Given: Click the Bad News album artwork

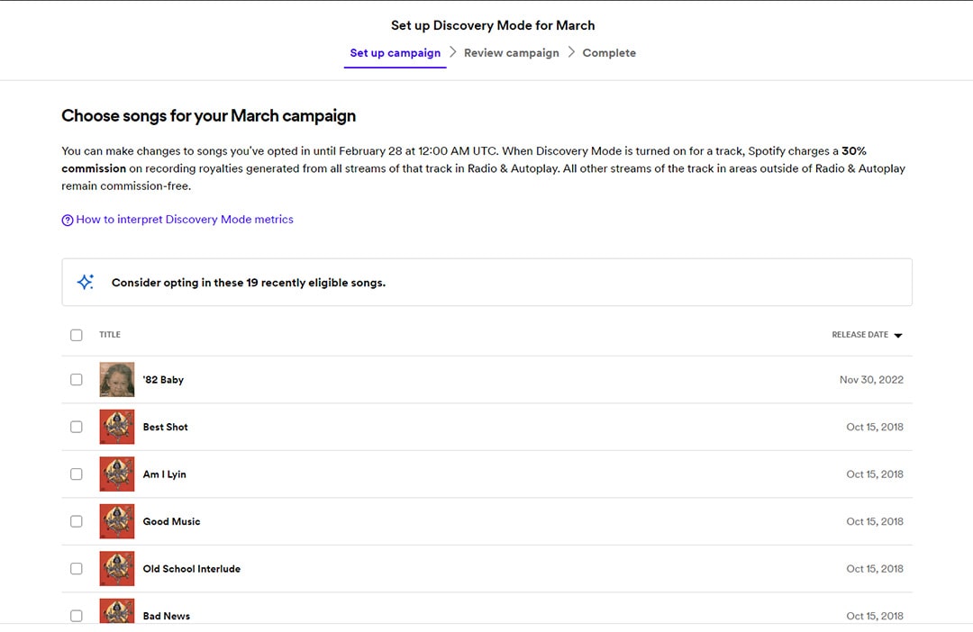Looking at the screenshot, I should pyautogui.click(x=116, y=611).
